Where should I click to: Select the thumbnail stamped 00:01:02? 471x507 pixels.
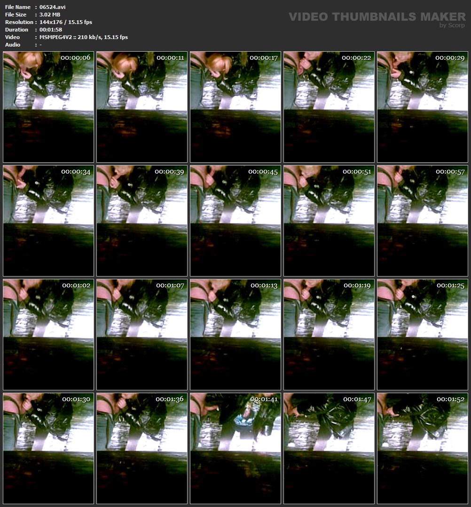tap(48, 335)
